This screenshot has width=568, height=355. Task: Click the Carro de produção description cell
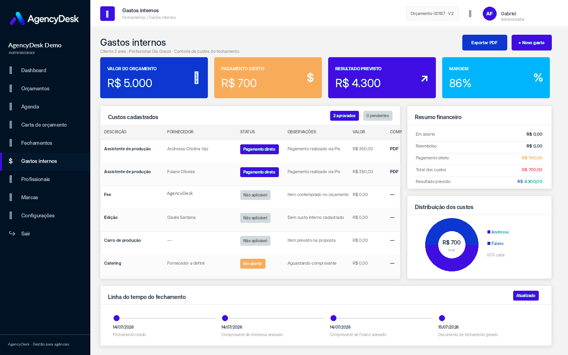pos(123,241)
